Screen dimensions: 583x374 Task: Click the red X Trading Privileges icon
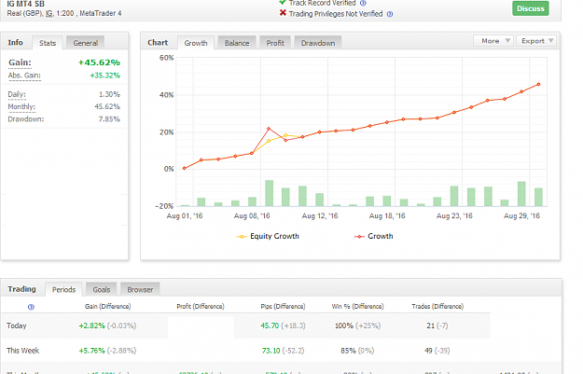tap(283, 13)
